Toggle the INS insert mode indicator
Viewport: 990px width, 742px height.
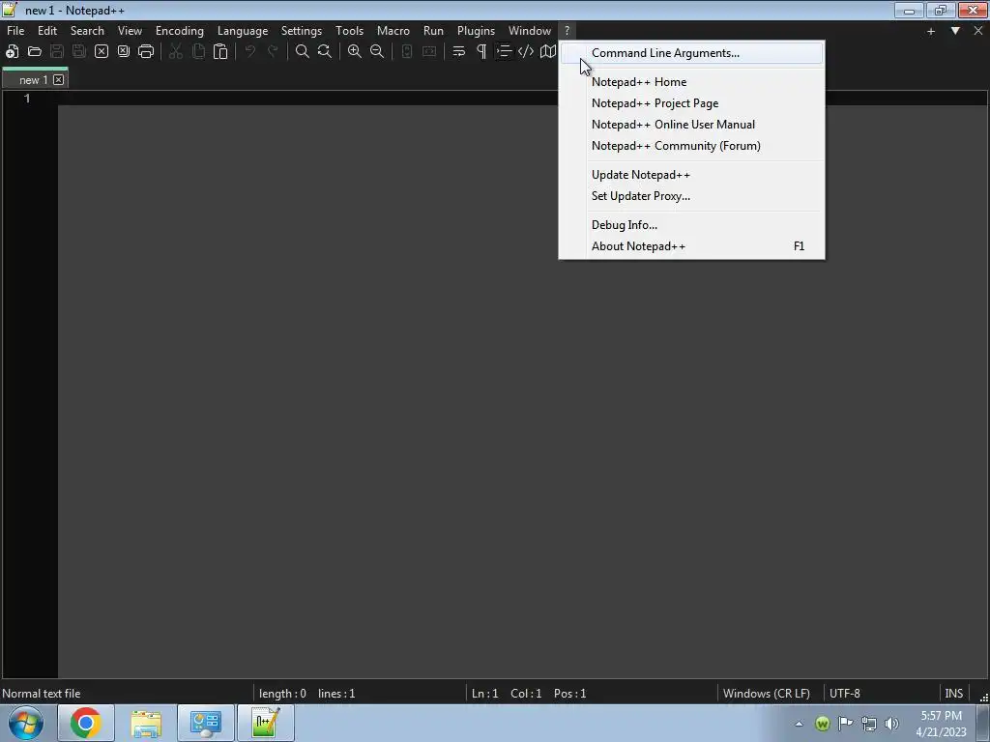pos(953,694)
